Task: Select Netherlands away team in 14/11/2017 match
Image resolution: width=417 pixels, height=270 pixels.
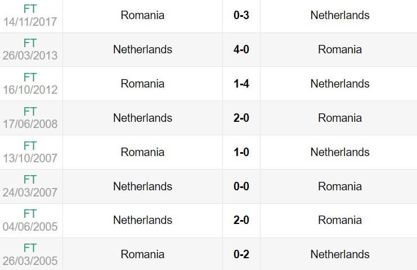Action: pyautogui.click(x=340, y=15)
